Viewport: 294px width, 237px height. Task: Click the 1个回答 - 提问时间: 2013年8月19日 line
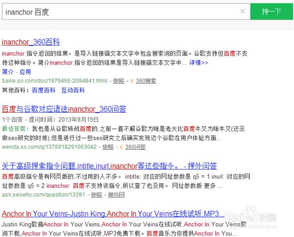click(50, 119)
